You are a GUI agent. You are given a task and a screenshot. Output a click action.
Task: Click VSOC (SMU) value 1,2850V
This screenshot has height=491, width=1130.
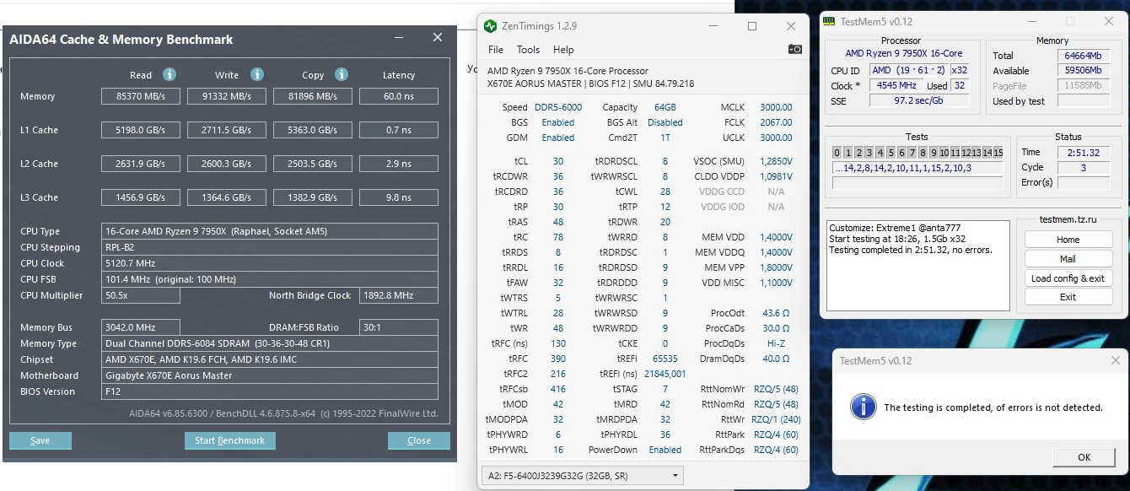pos(776,161)
